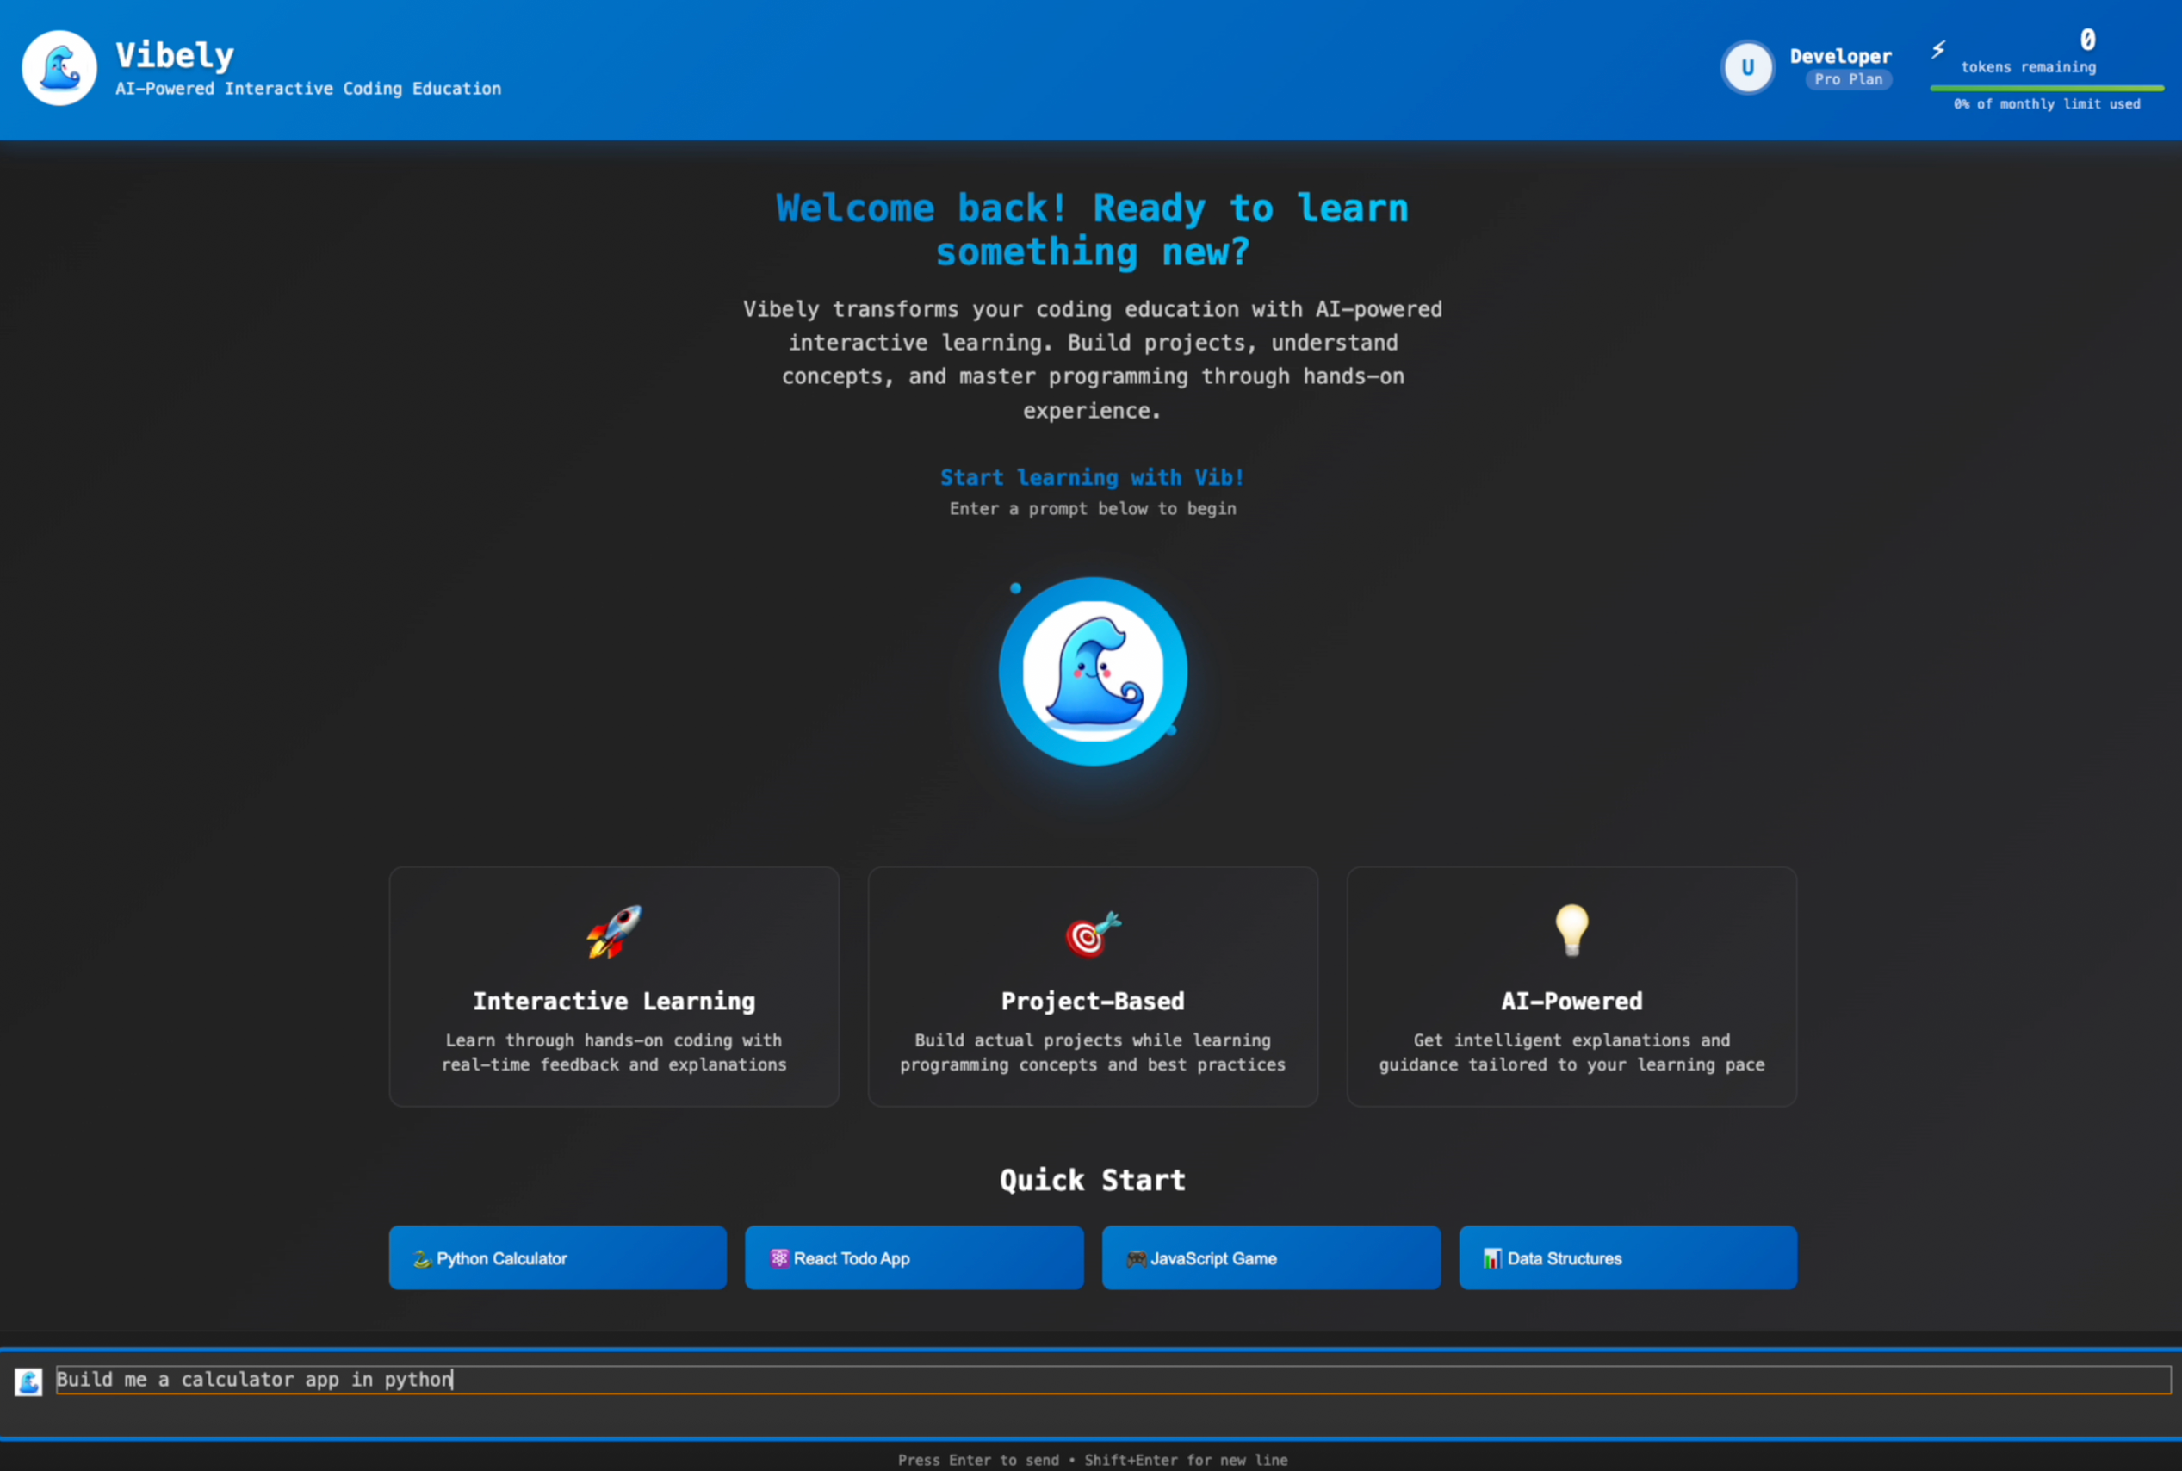The width and height of the screenshot is (2182, 1471).
Task: Start the React Todo App quick start
Action: click(913, 1258)
